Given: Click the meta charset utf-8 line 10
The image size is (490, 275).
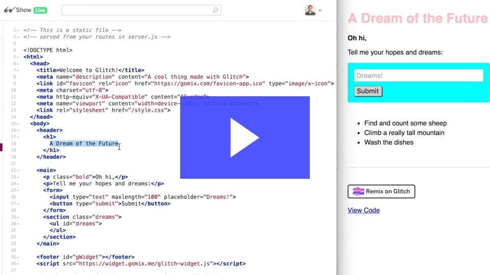Looking at the screenshot, I should point(72,90).
